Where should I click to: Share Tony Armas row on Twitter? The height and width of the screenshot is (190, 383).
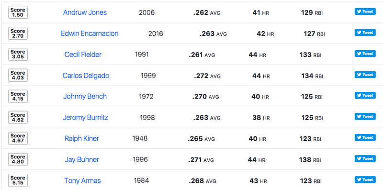click(x=365, y=179)
